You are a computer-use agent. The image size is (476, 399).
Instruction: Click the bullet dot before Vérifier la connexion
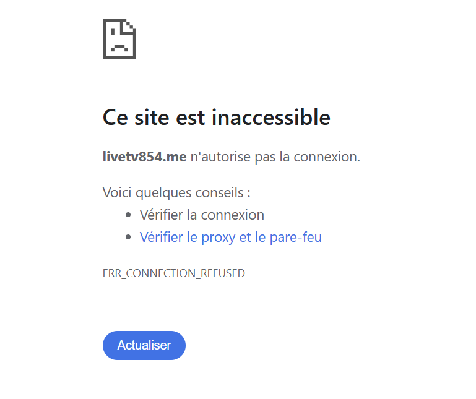tap(128, 215)
